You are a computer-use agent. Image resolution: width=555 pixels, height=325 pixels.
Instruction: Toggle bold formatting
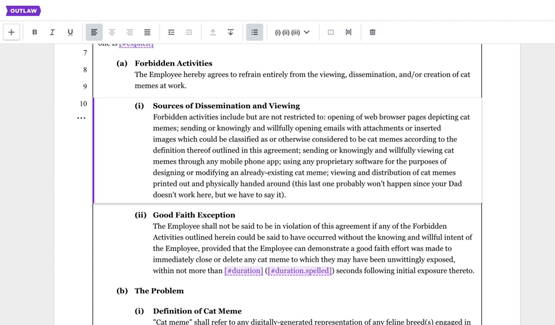(35, 32)
